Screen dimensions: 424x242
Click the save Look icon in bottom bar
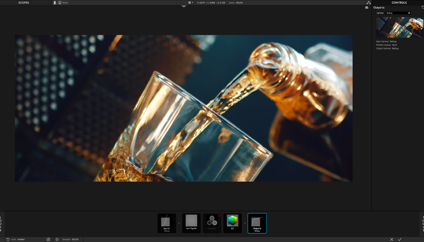click(48, 239)
